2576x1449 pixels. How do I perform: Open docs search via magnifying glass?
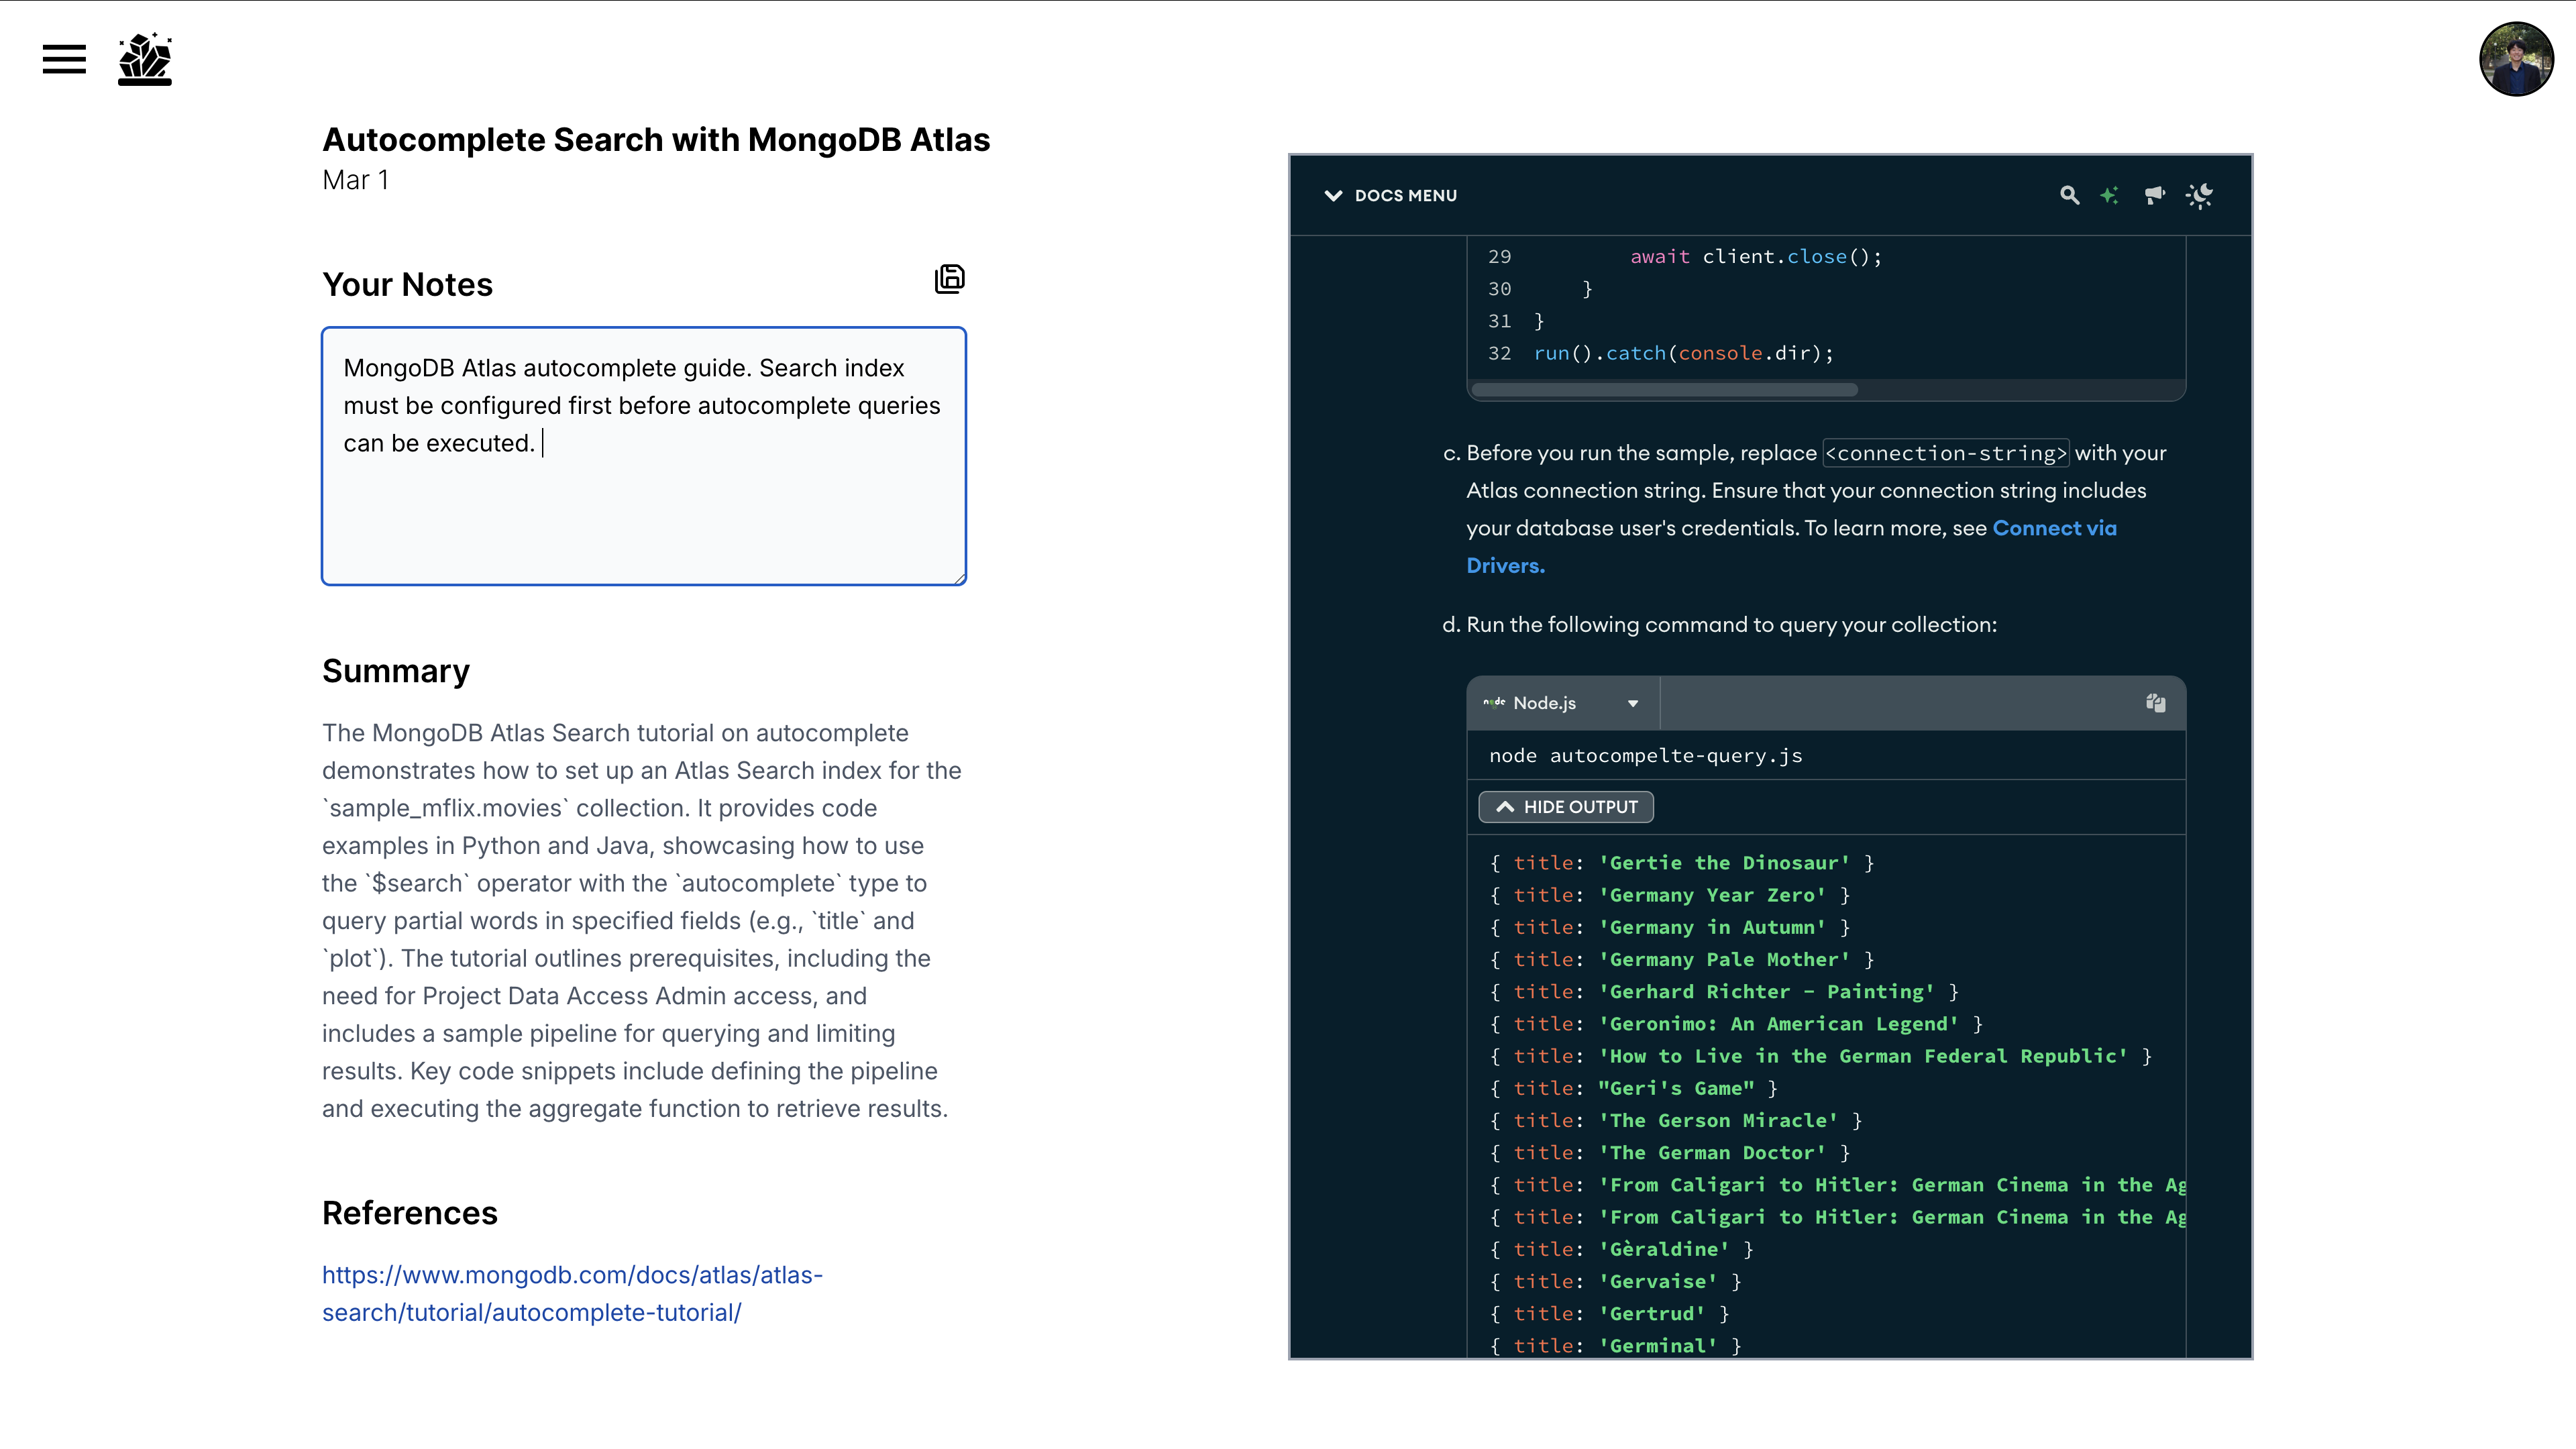point(2069,196)
